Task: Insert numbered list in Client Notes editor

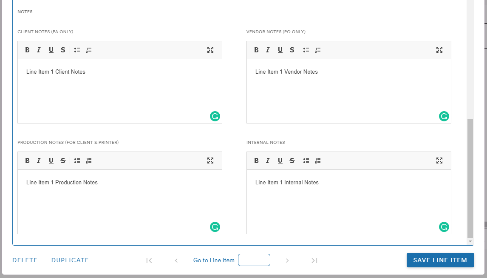Action: 89,50
